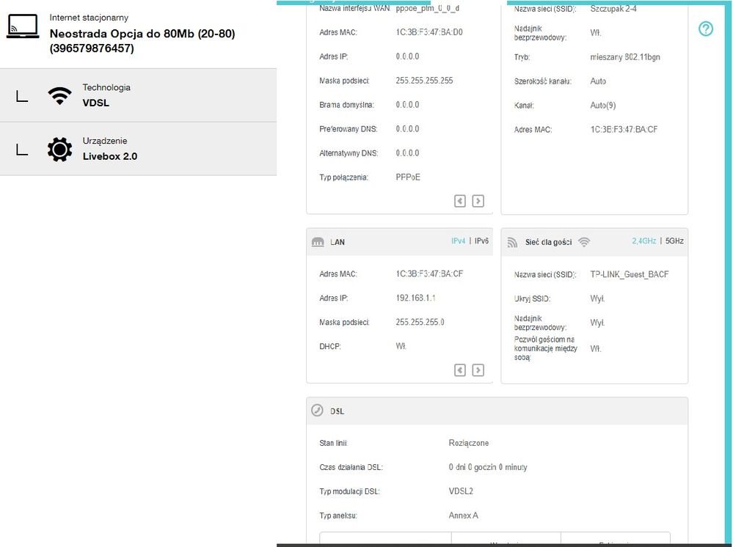Go to previous page in WAN panel

coord(460,201)
